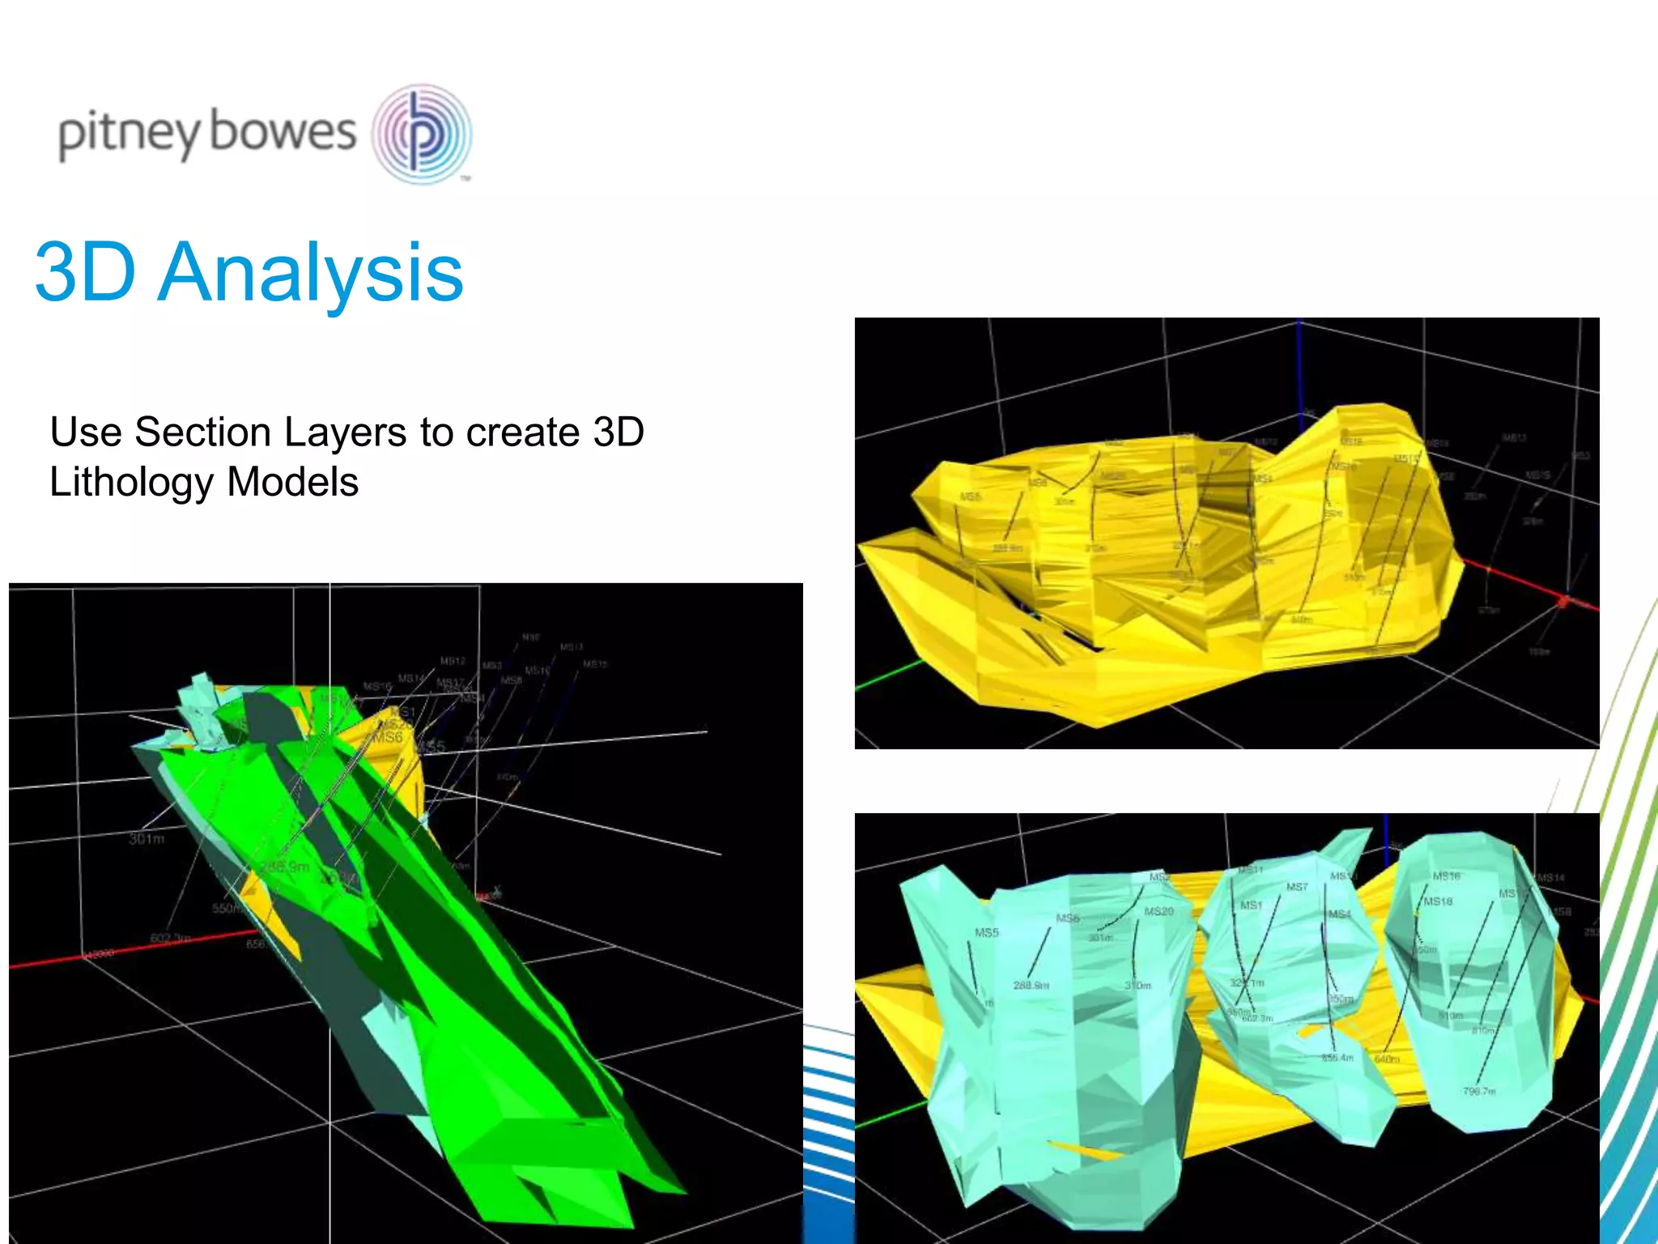1658x1244 pixels.
Task: Click the Pitney Bowes circular logo emblem
Action: [422, 134]
